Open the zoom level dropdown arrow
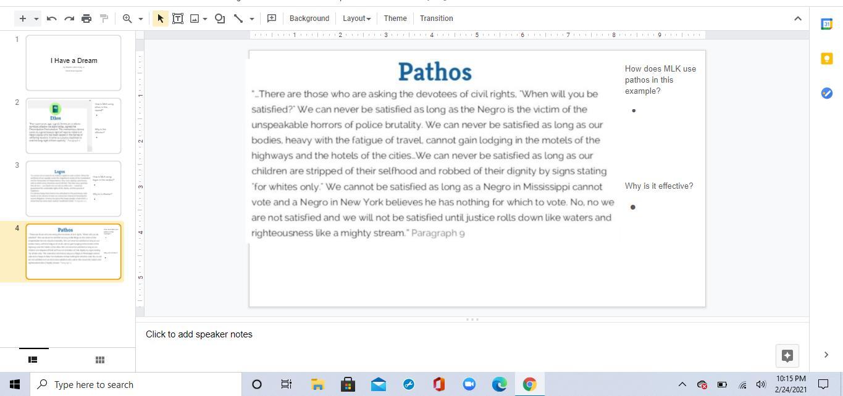This screenshot has width=843, height=396. pyautogui.click(x=141, y=19)
